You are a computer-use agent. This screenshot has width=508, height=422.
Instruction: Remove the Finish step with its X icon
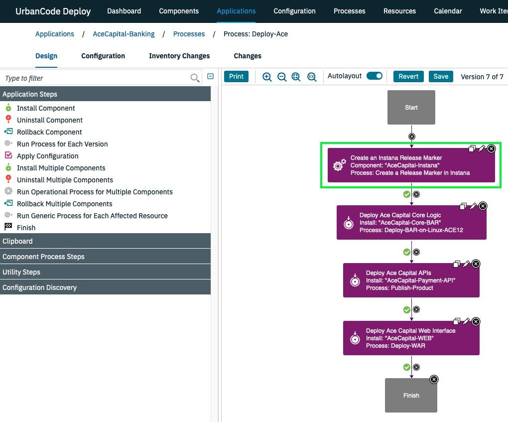(x=434, y=379)
